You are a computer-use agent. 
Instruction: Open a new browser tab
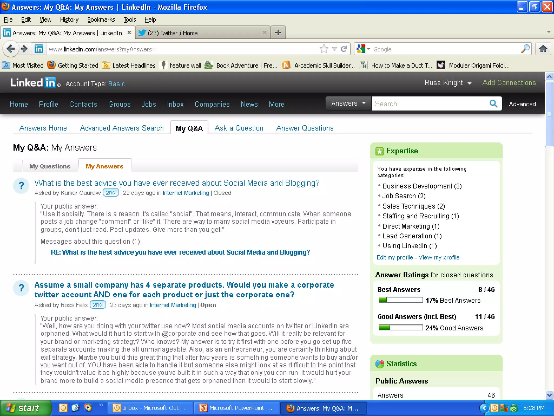(278, 33)
